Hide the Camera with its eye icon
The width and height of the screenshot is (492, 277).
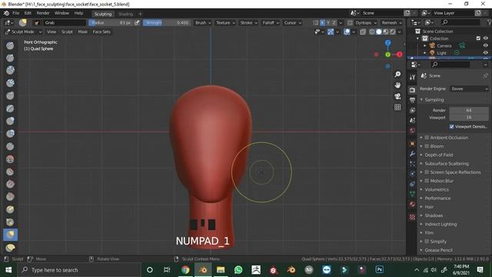(x=486, y=45)
